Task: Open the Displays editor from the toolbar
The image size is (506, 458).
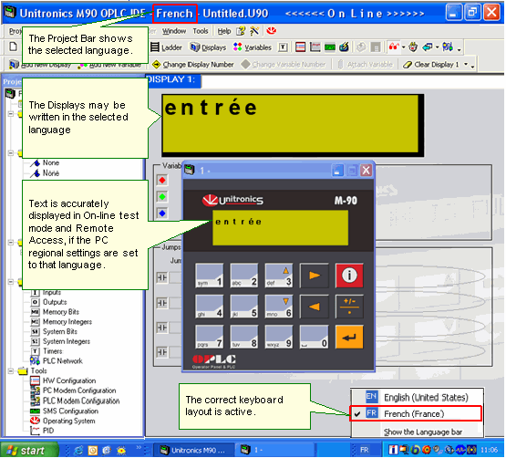Action: pyautogui.click(x=208, y=47)
